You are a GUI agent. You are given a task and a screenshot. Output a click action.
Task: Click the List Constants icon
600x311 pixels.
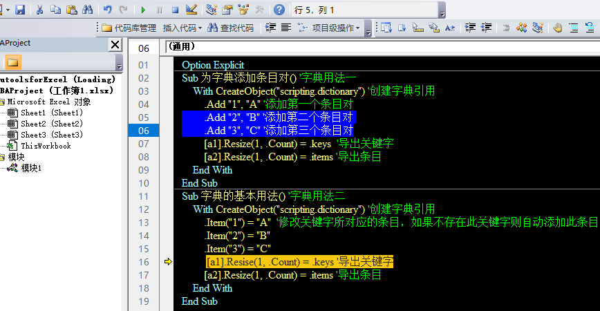pyautogui.click(x=402, y=28)
